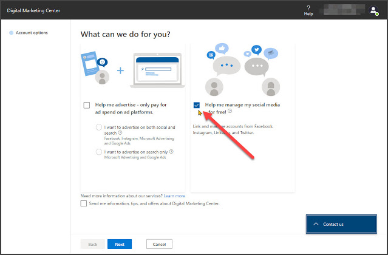The height and width of the screenshot is (255, 388).
Task: Click info icon next to social and search
Action: pyautogui.click(x=120, y=133)
